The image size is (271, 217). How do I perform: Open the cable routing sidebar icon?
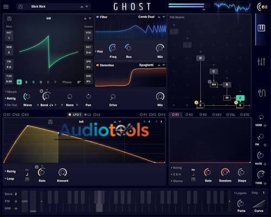click(261, 93)
